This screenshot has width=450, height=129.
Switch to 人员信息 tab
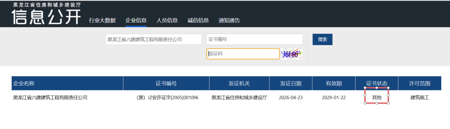[x=167, y=20]
